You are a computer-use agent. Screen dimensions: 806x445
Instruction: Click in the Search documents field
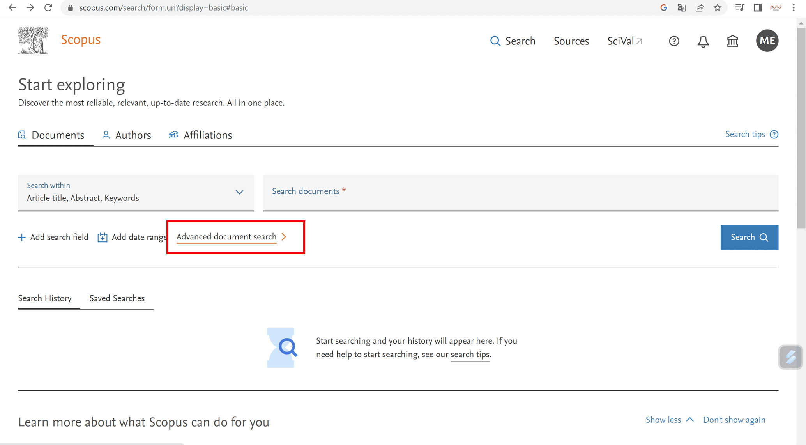pyautogui.click(x=520, y=192)
